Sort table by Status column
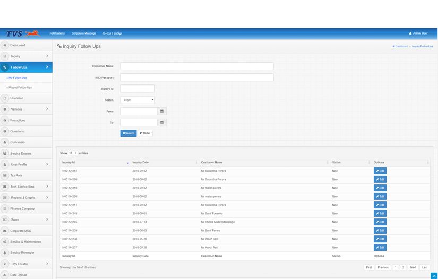Image resolution: width=438 pixels, height=279 pixels. click(x=350, y=163)
